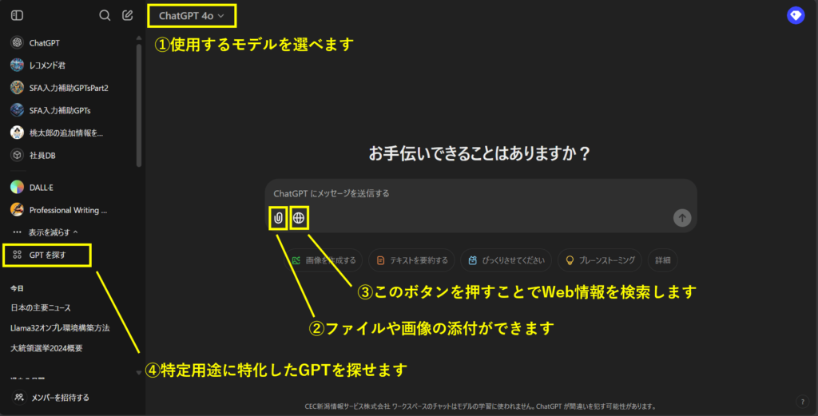Toggle the sidebar panel icon

point(17,15)
